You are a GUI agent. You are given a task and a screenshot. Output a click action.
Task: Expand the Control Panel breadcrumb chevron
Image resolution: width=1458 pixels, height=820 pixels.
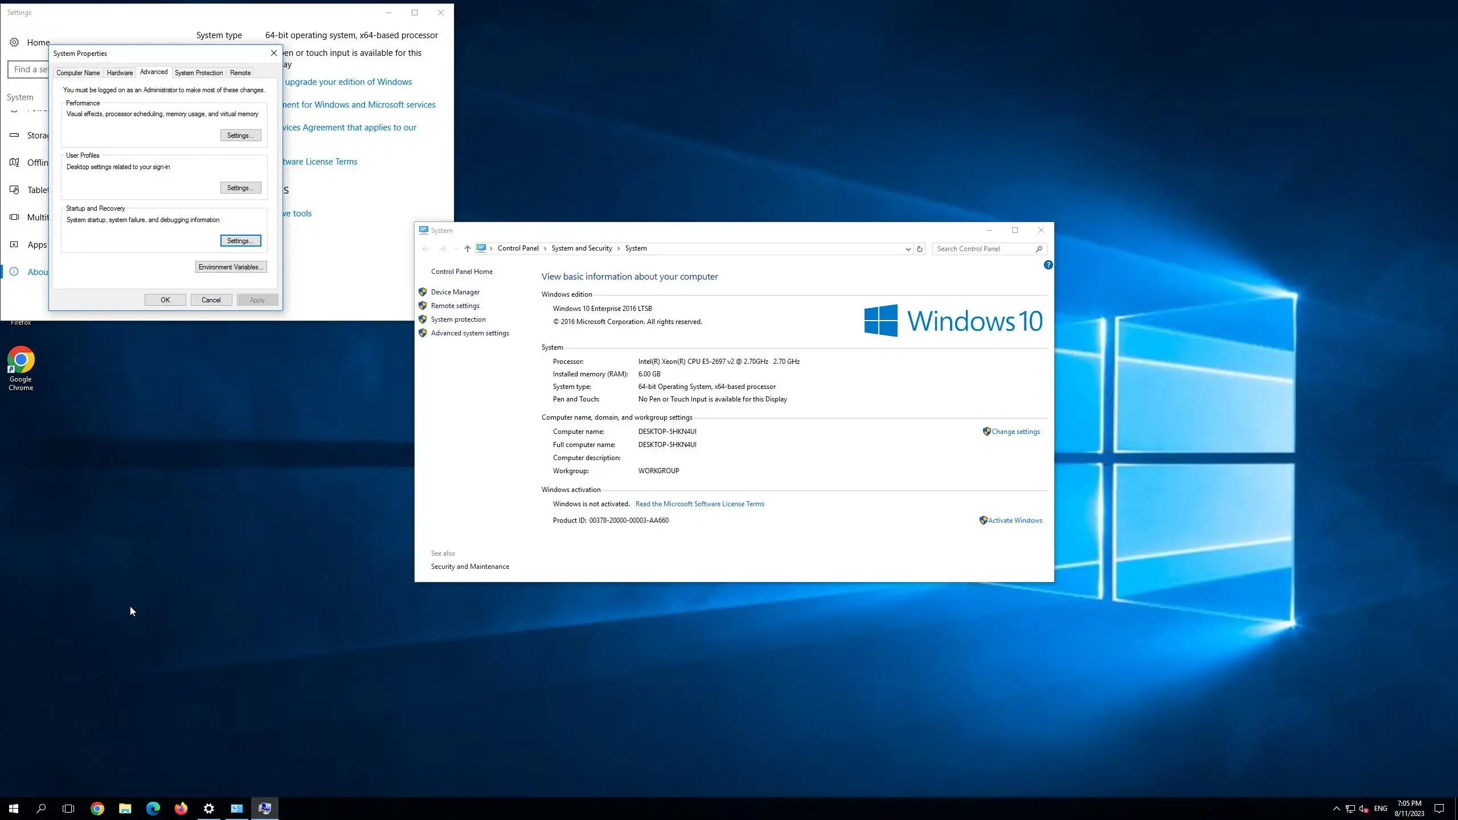[x=545, y=248]
